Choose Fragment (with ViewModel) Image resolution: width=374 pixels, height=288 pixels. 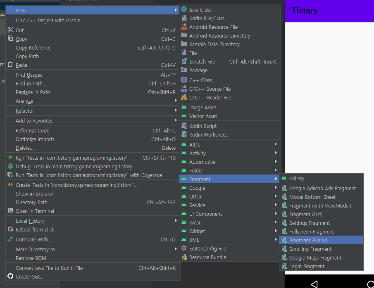click(321, 205)
